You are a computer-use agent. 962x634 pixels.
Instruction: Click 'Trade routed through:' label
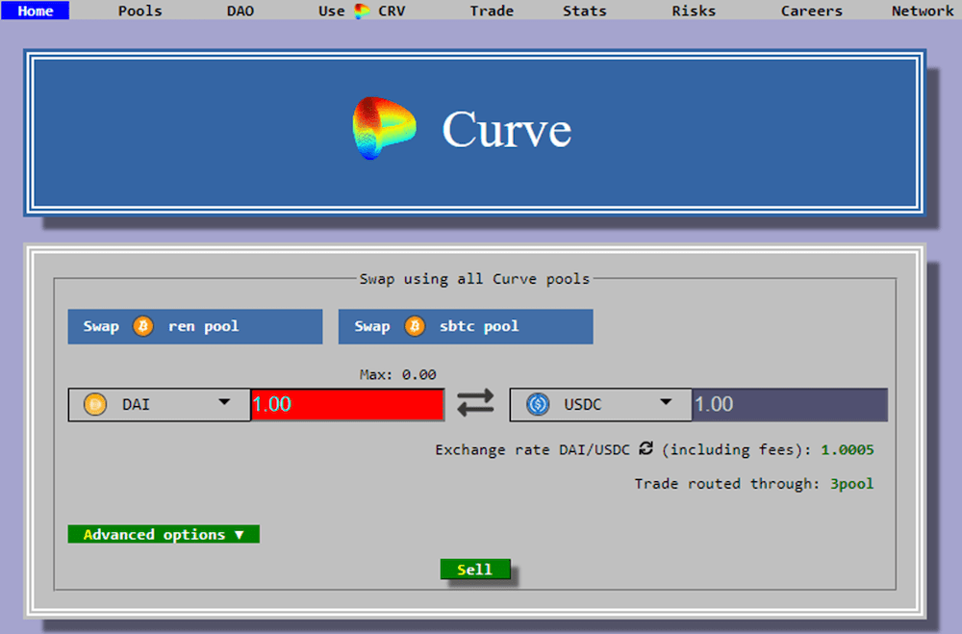point(727,484)
